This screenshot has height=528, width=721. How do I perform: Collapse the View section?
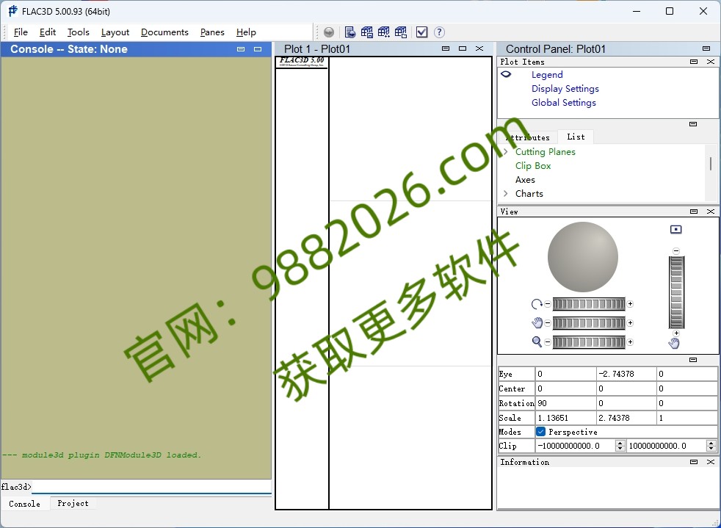coord(694,211)
